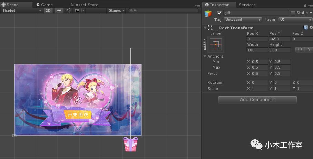This screenshot has width=313, height=159.
Task: Click the Add Component button
Action: 257,100
